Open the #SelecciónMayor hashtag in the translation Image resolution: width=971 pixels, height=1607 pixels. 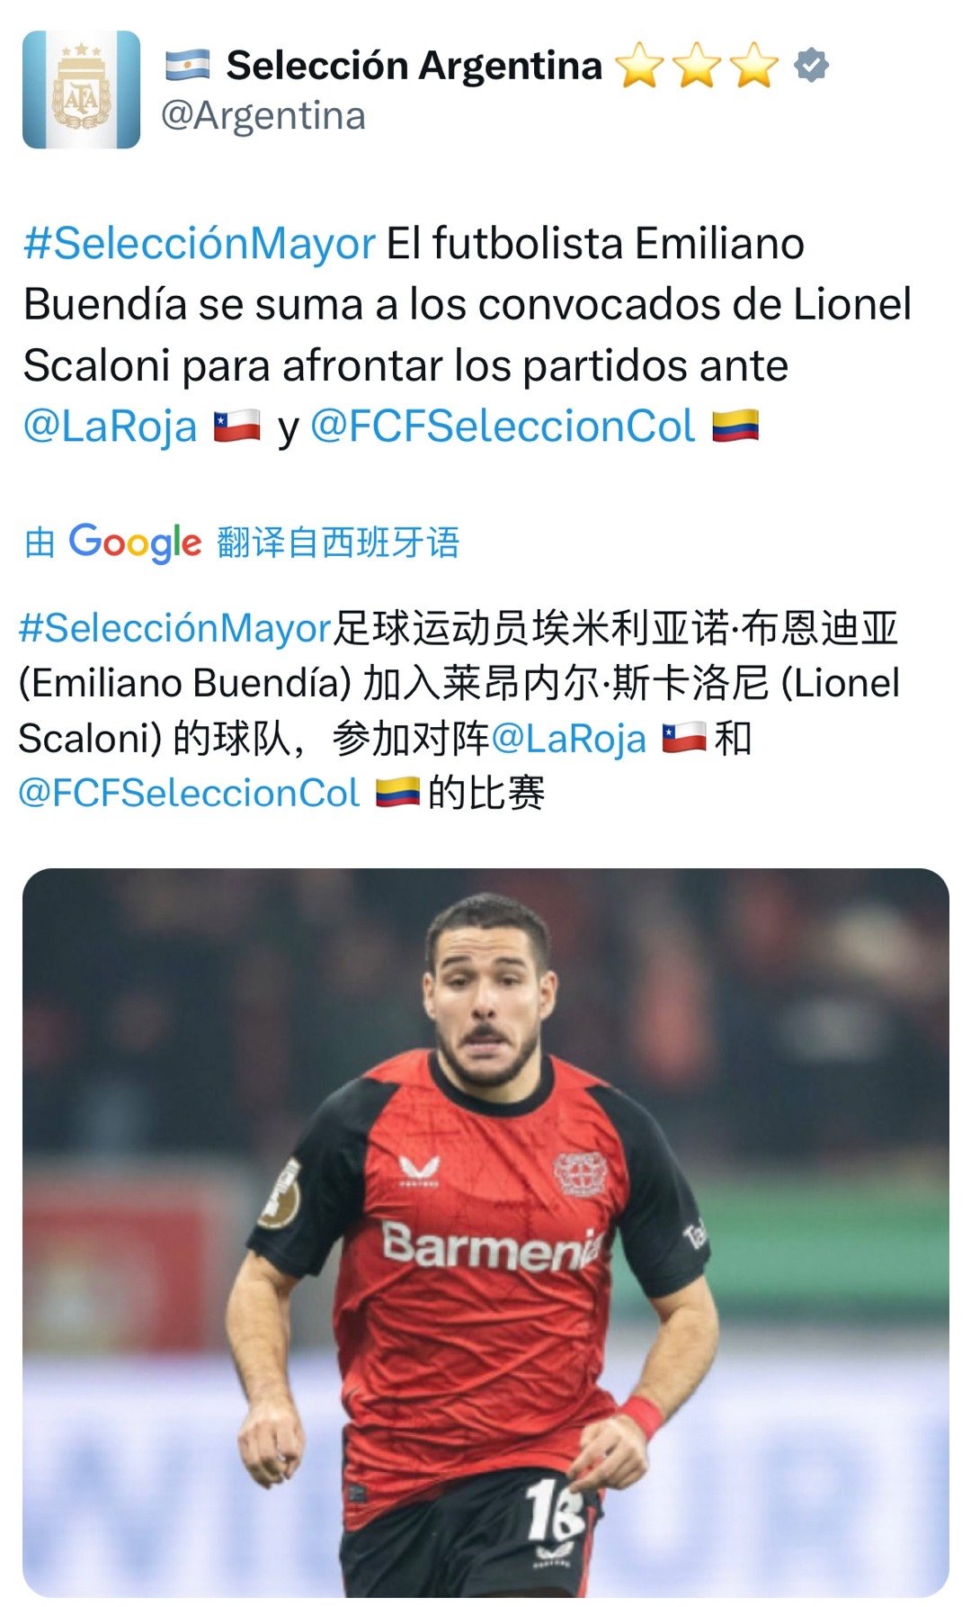point(175,628)
